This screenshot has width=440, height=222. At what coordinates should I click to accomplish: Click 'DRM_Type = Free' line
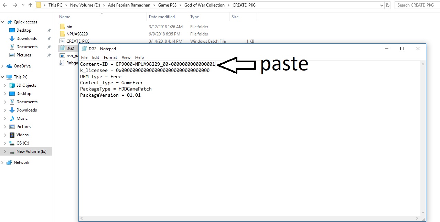coord(101,76)
